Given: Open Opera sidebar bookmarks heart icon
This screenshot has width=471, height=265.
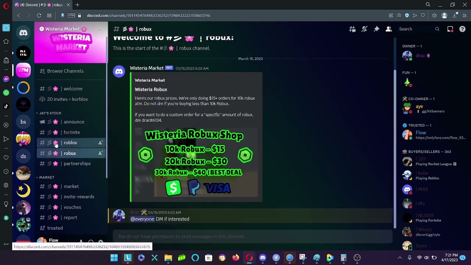Looking at the screenshot, I should [6, 158].
